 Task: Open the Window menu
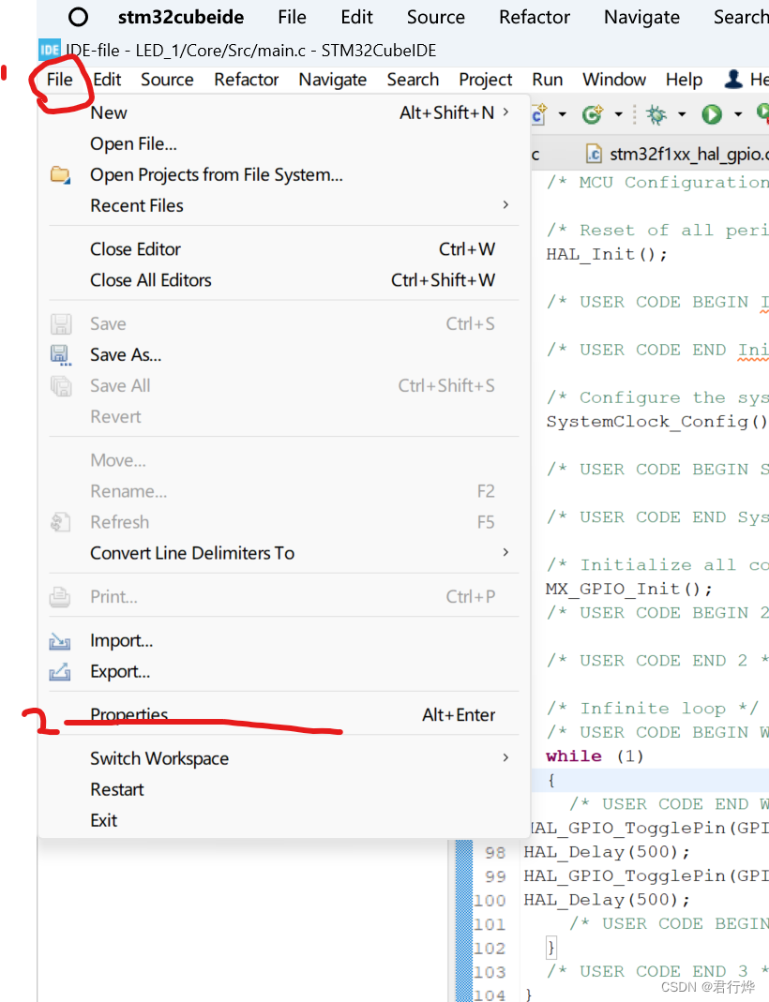tap(614, 80)
